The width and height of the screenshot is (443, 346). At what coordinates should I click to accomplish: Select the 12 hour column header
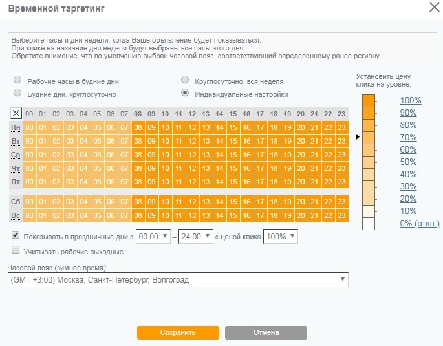click(x=192, y=114)
